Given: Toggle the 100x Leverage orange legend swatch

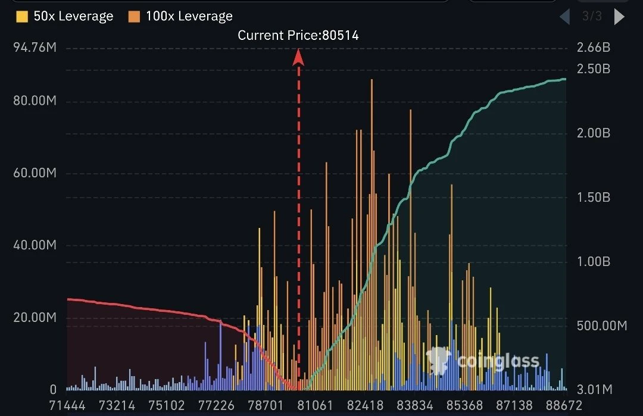Looking at the screenshot, I should [x=134, y=17].
